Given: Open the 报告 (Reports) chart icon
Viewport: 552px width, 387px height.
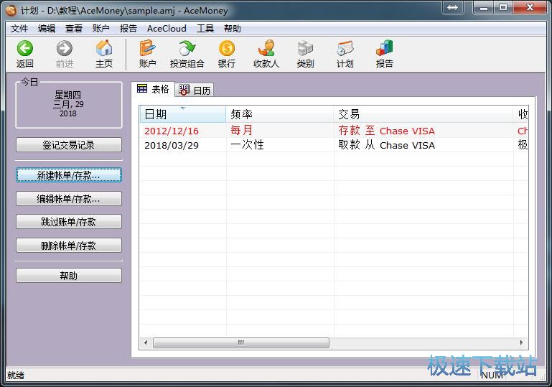Looking at the screenshot, I should click(x=384, y=48).
